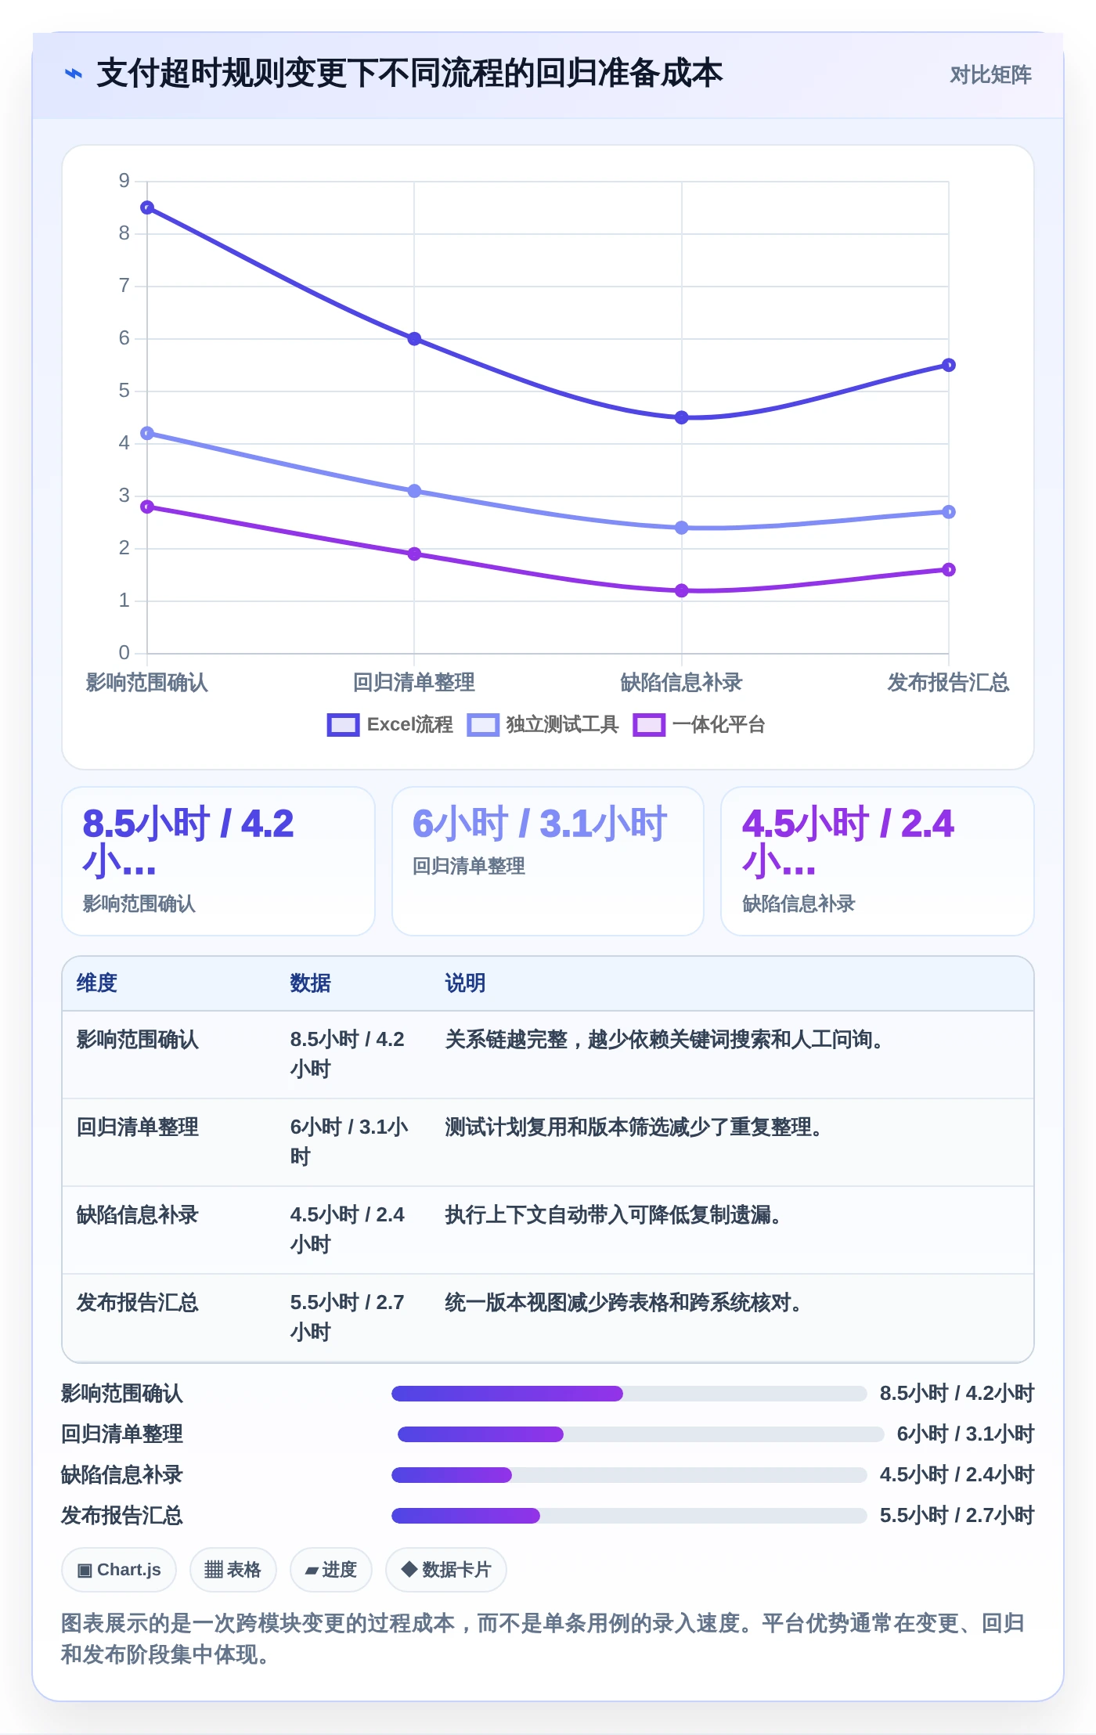The width and height of the screenshot is (1096, 1735).
Task: Click description 测试计划复用和版本筛选
Action: click(x=633, y=1127)
